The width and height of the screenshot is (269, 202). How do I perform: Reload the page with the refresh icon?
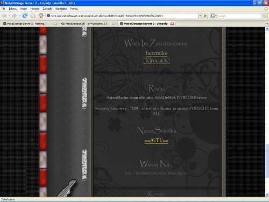25,16
